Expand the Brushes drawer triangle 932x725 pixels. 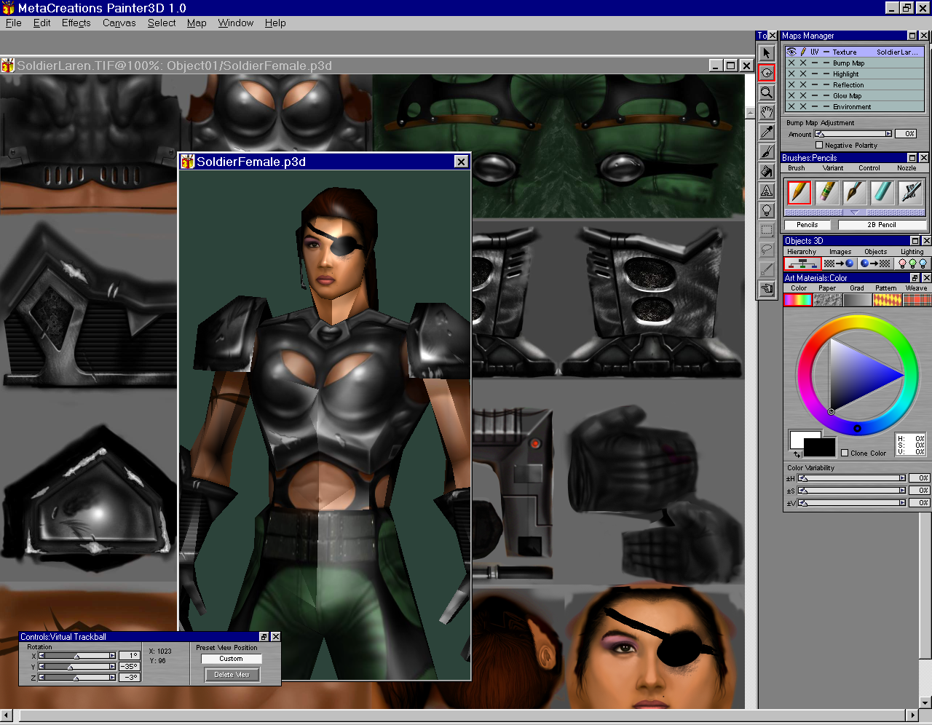point(855,213)
